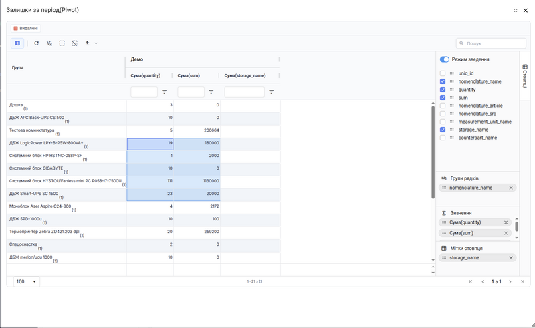The width and height of the screenshot is (535, 328).
Task: Open filter menu for Сума(sum) column
Action: pos(211,92)
